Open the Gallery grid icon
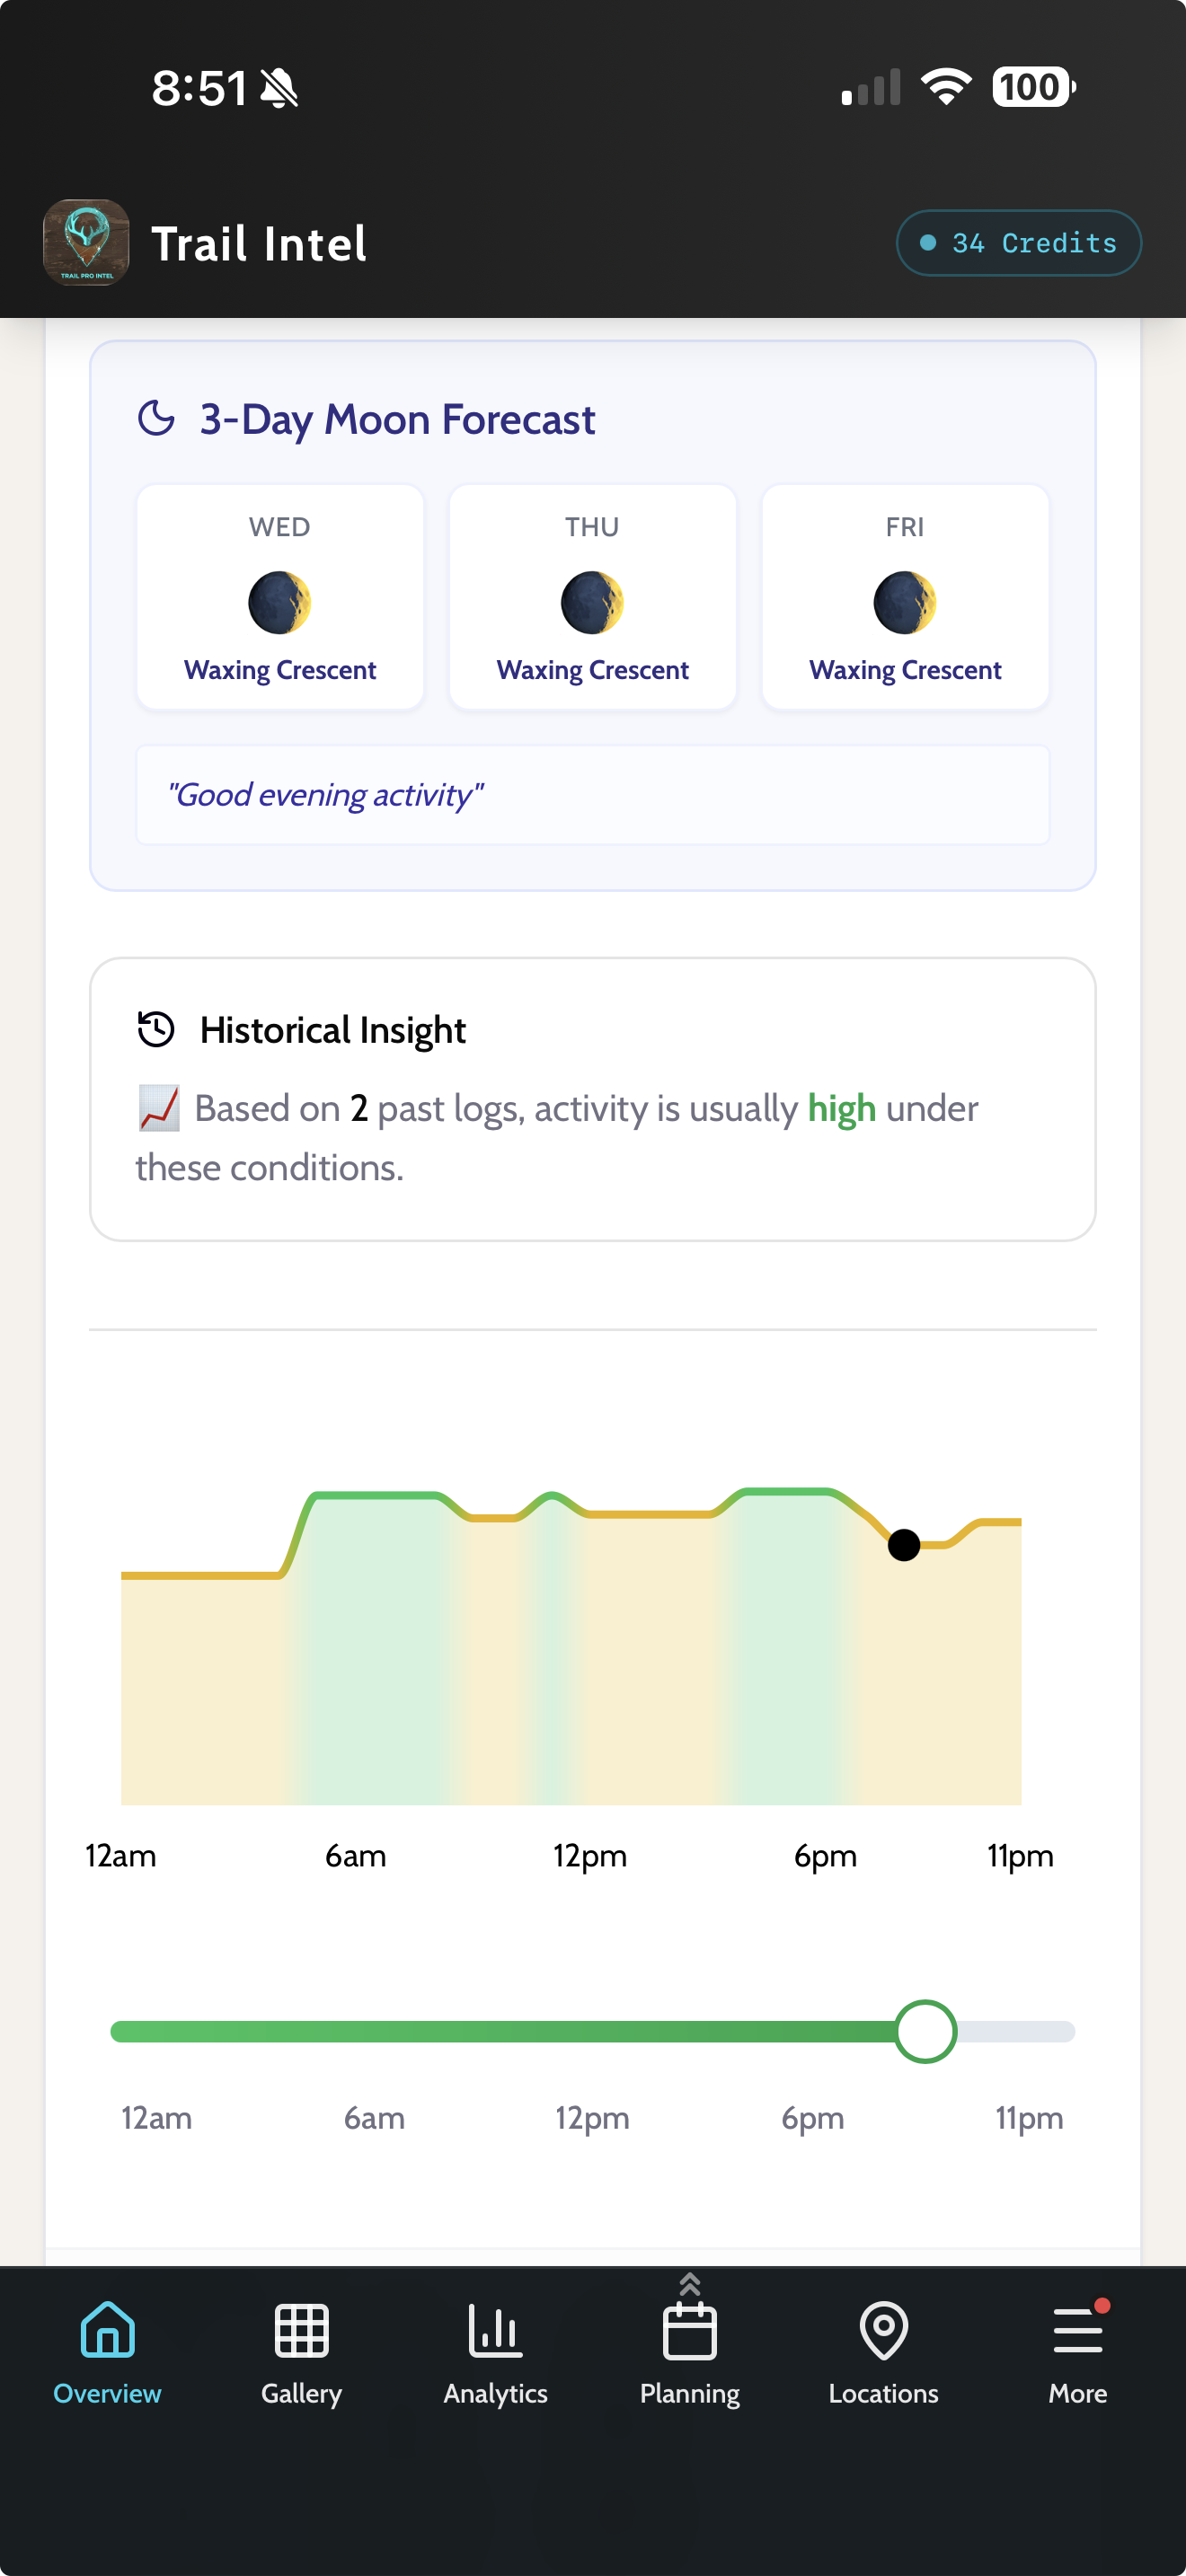This screenshot has height=2576, width=1186. pyautogui.click(x=301, y=2330)
